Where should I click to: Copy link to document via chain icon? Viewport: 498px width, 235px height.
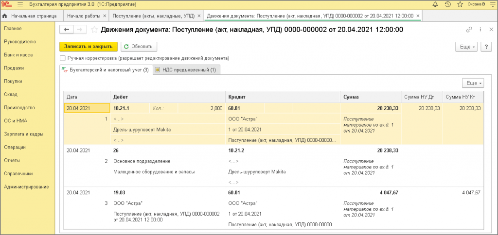469,30
